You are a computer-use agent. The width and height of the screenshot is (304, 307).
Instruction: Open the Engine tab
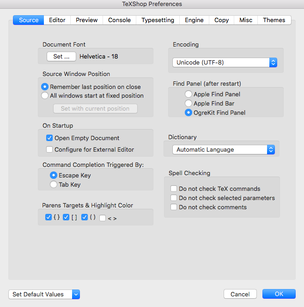(x=194, y=20)
